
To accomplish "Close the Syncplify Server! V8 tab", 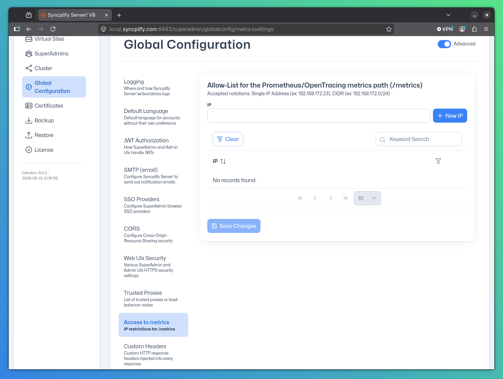I will 106,15.
